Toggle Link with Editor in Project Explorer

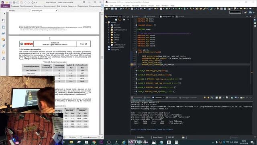120,20
